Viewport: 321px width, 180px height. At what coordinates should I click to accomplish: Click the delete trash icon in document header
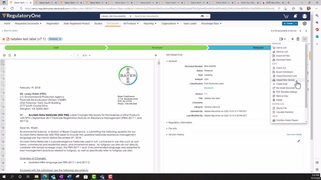click(x=298, y=39)
